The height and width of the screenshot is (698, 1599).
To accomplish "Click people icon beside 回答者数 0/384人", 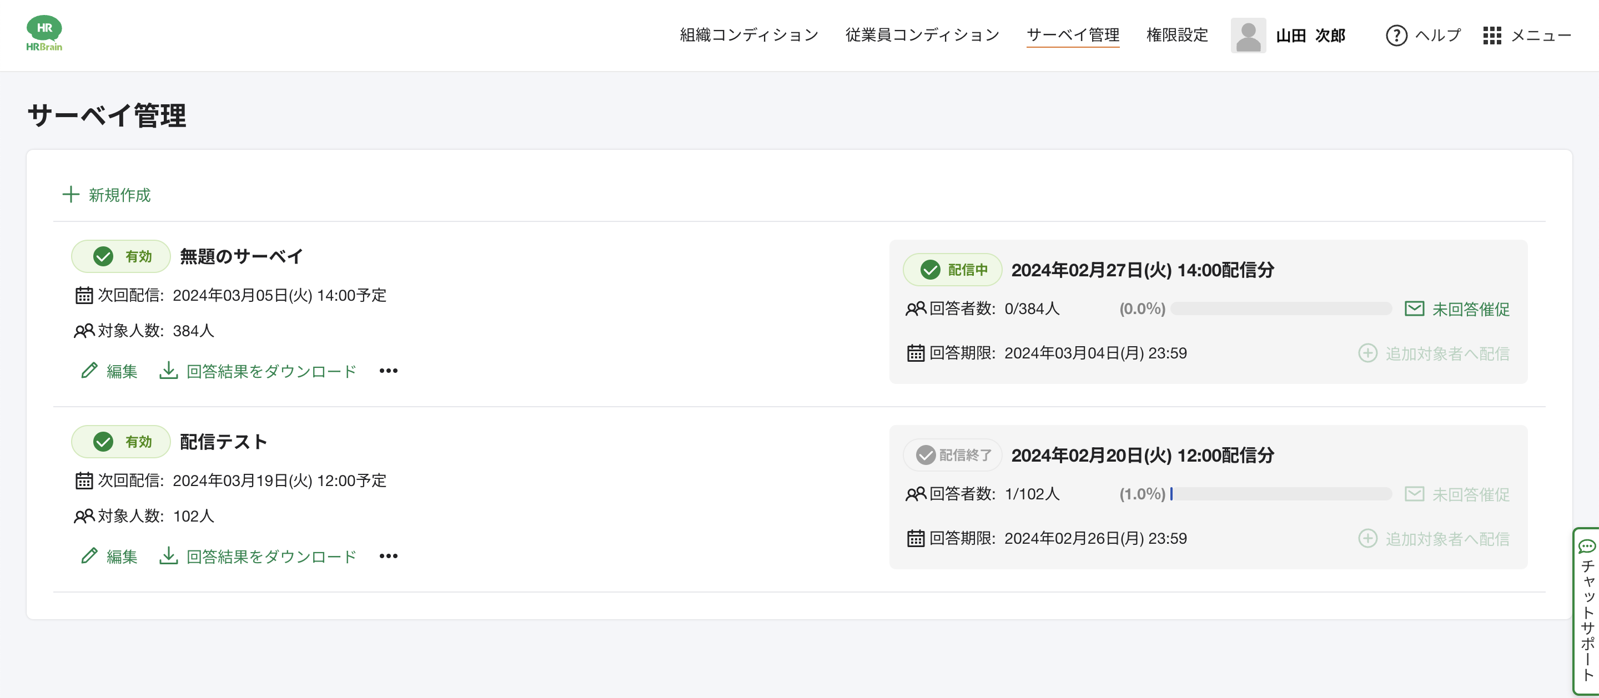I will (916, 308).
